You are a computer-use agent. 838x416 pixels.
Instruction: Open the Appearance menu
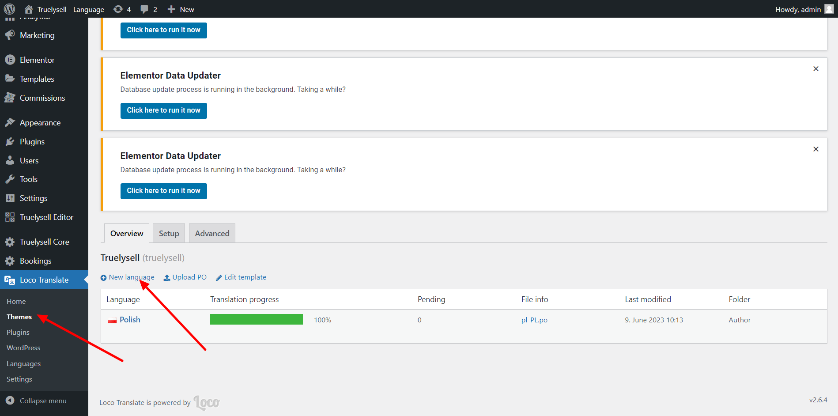tap(40, 123)
